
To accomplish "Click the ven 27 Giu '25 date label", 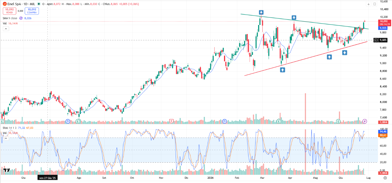I will (x=47, y=178).
